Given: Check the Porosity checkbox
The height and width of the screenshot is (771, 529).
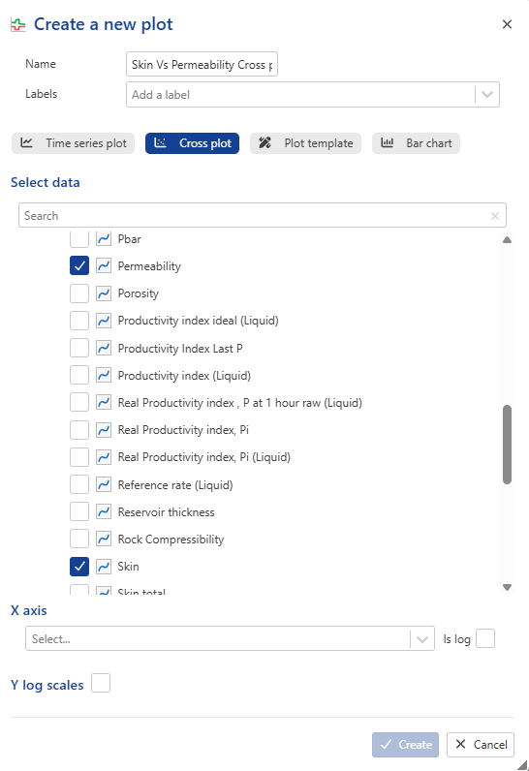Looking at the screenshot, I should 79,293.
